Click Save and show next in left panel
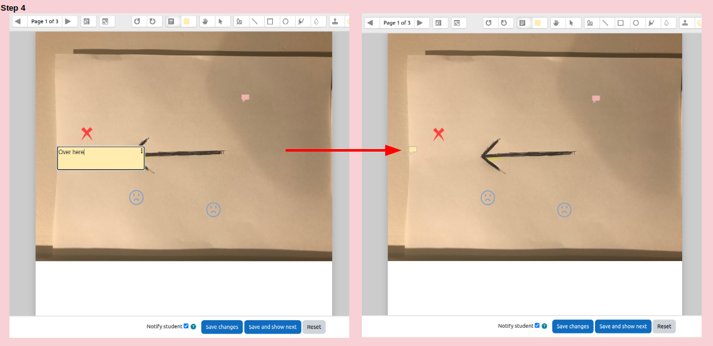 tap(273, 327)
